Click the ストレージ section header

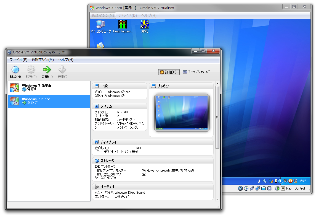tap(153, 161)
